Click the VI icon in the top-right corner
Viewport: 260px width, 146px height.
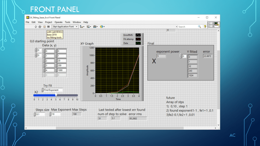217,24
